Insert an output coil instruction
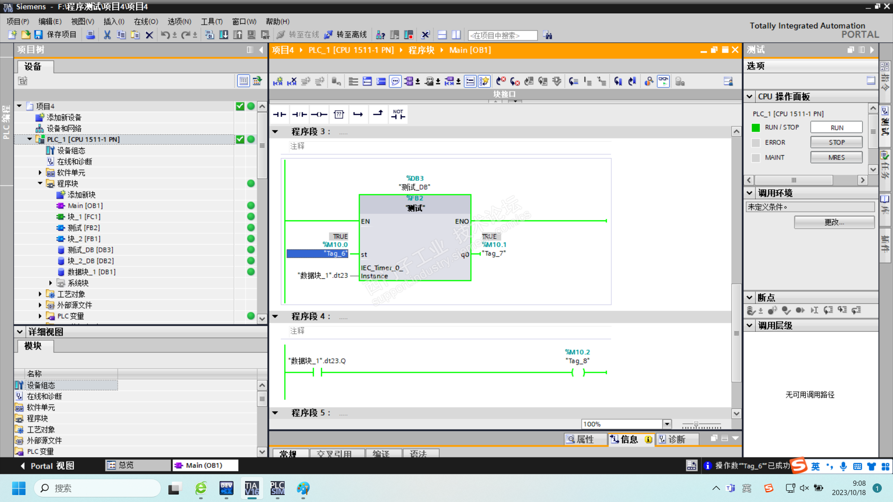Screen dimensions: 893x502 pyautogui.click(x=319, y=114)
